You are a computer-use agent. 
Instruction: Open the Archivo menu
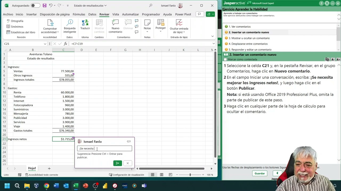pos(8,14)
